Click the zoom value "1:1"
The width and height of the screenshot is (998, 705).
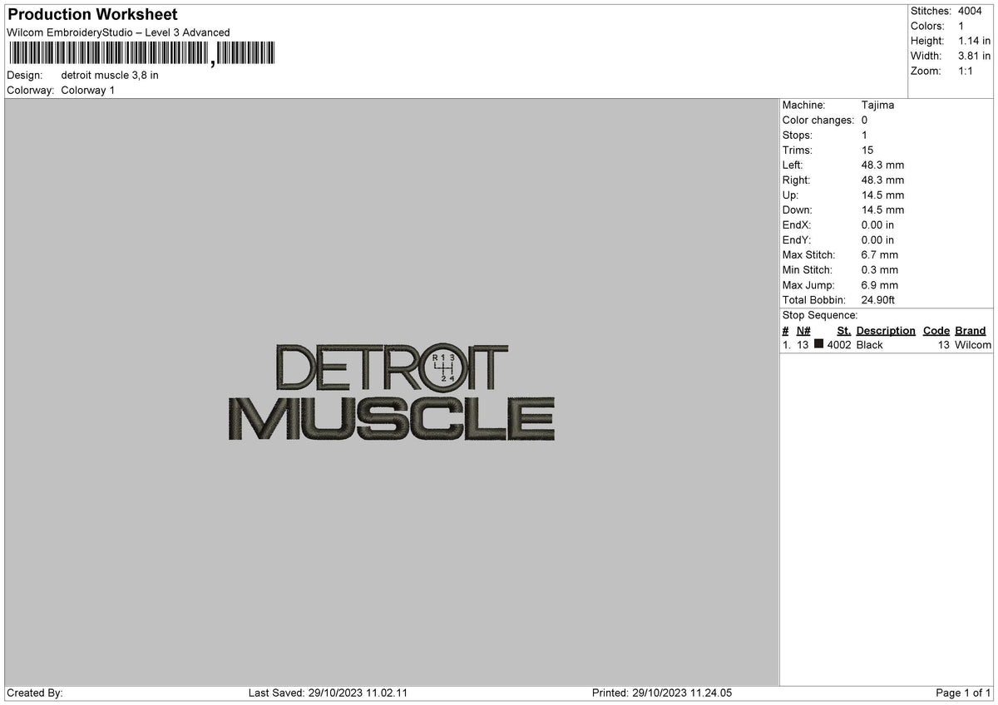click(966, 71)
